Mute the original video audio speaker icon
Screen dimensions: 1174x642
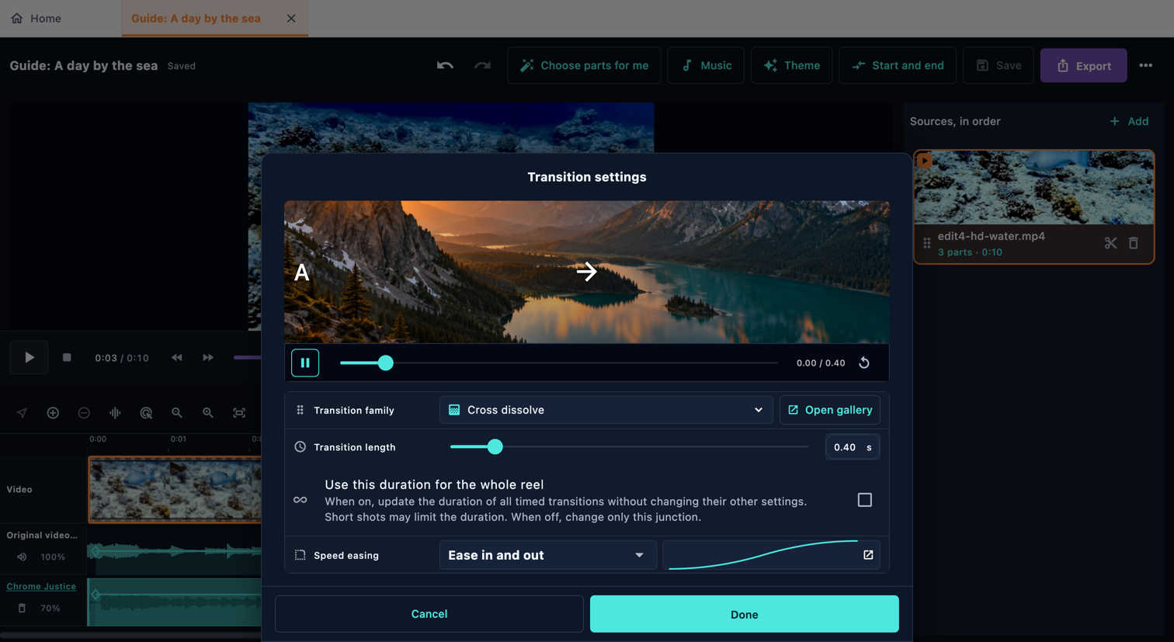click(x=22, y=557)
